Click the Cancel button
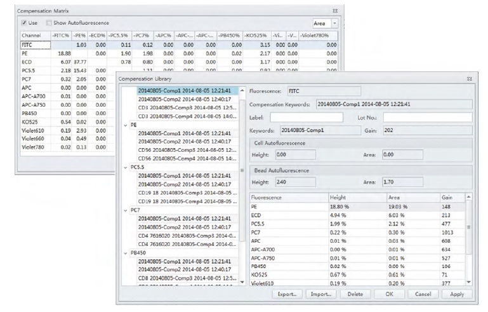Image resolution: width=488 pixels, height=312 pixels. (x=423, y=294)
